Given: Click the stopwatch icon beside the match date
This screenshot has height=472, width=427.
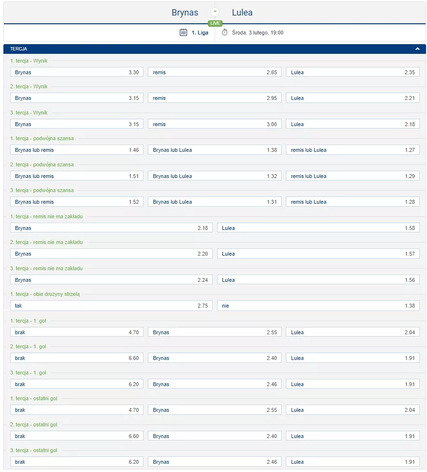Looking at the screenshot, I should (x=224, y=33).
